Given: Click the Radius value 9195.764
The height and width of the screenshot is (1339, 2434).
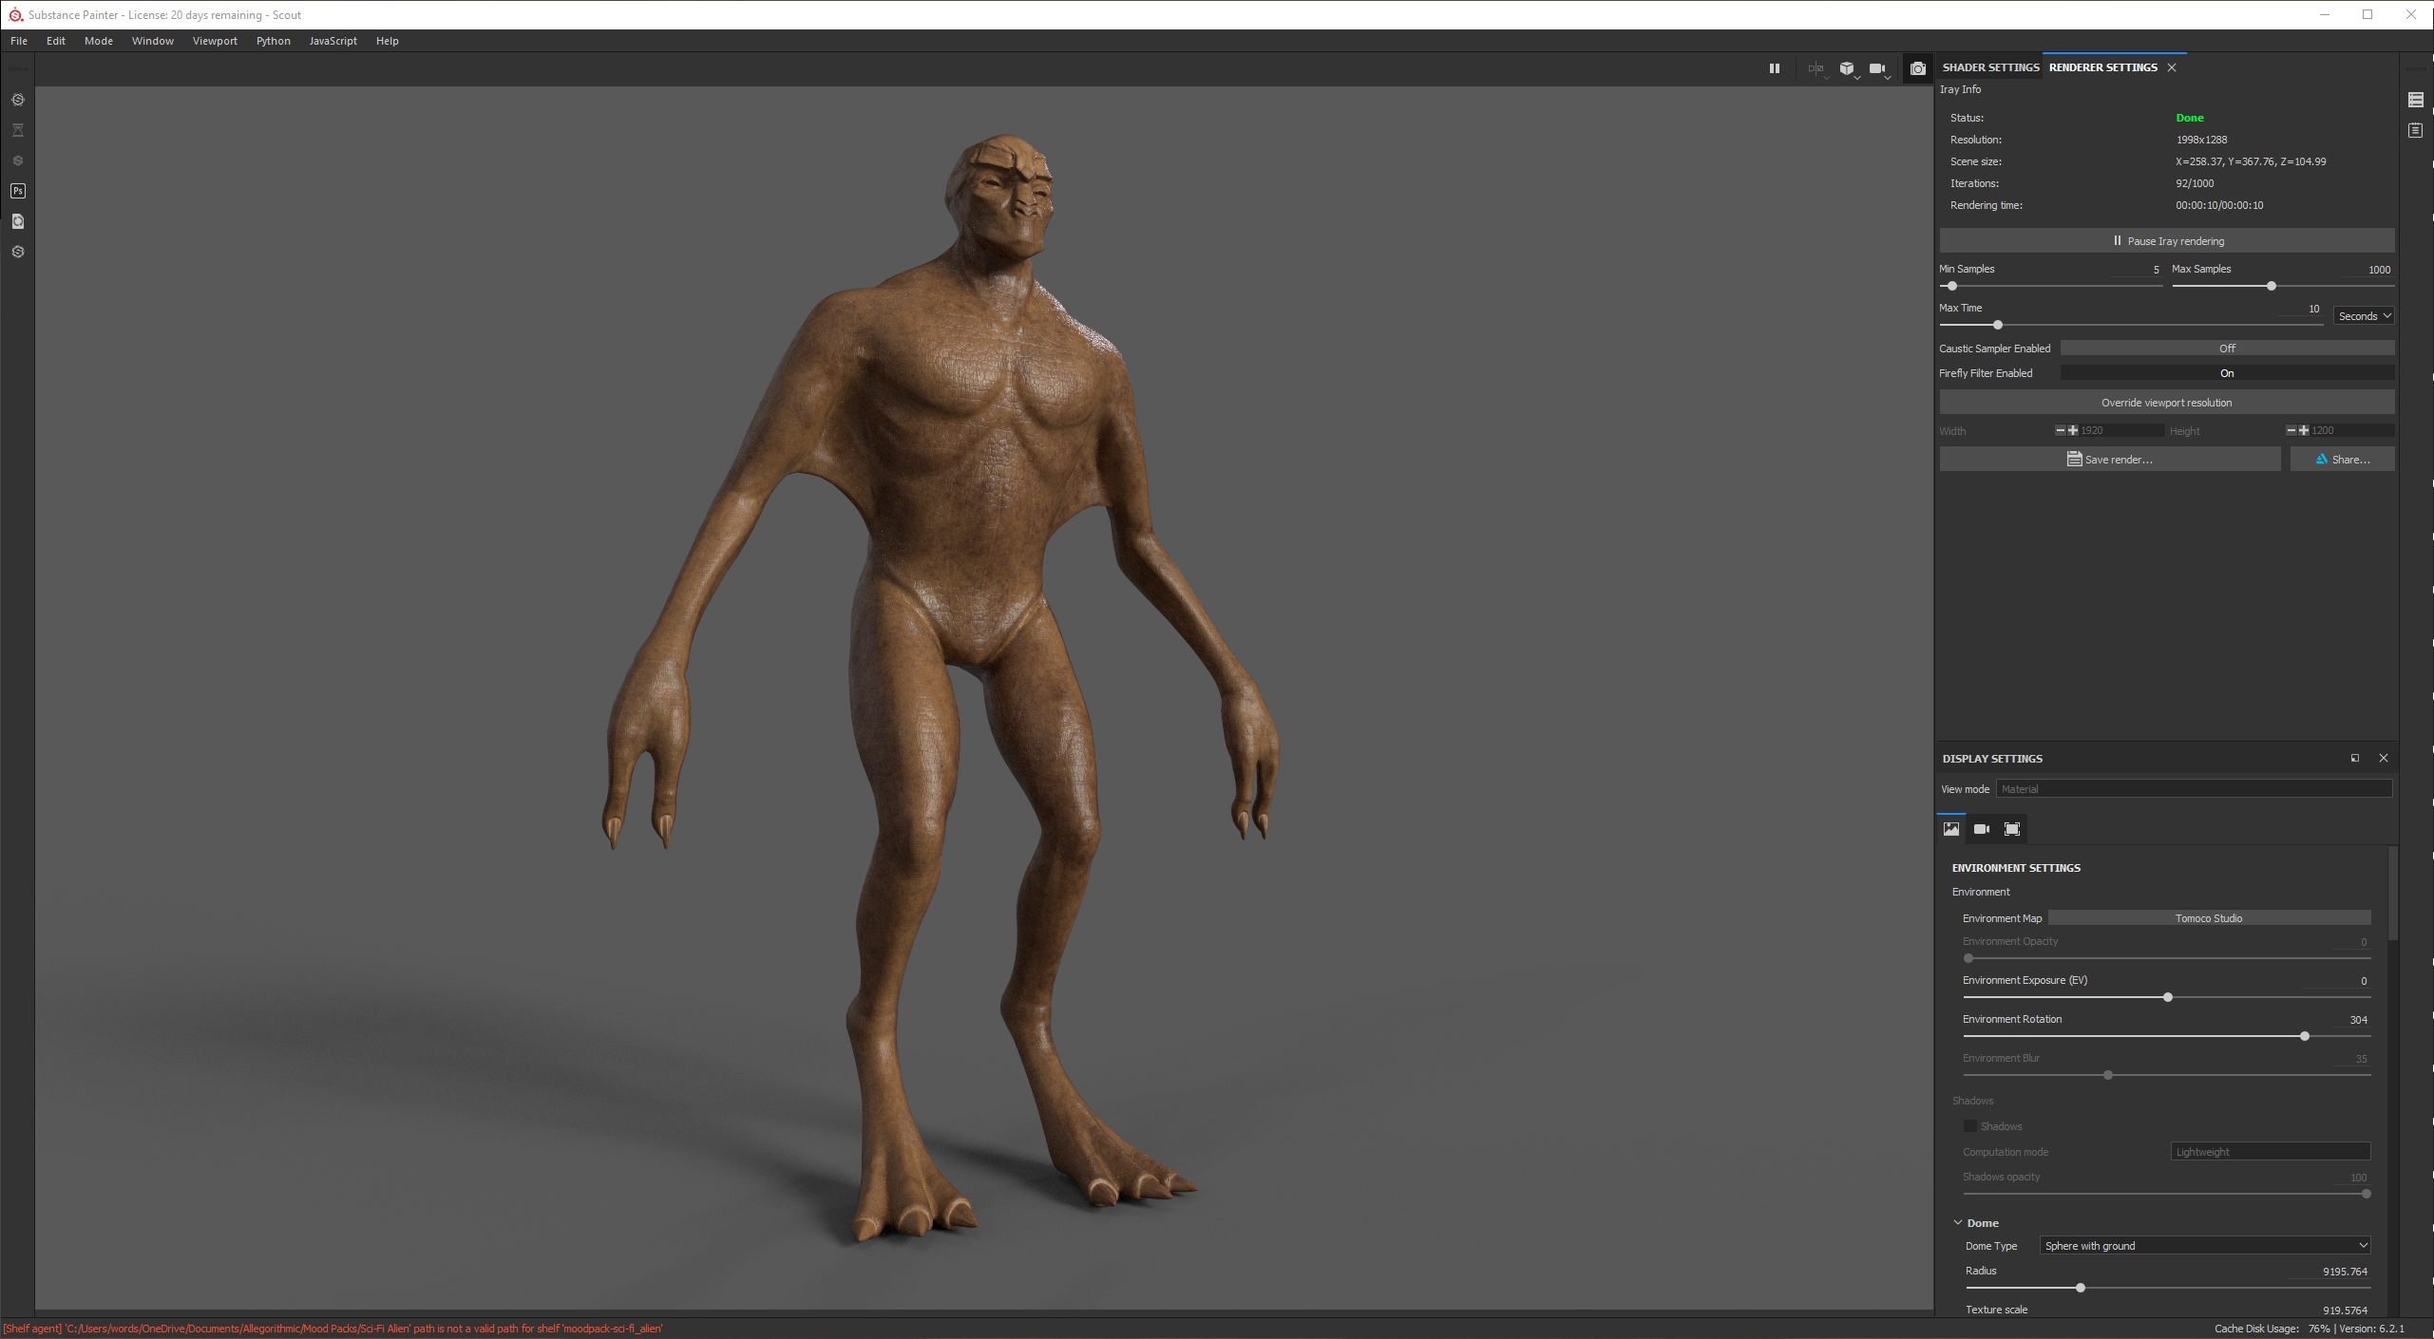Looking at the screenshot, I should [2345, 1272].
